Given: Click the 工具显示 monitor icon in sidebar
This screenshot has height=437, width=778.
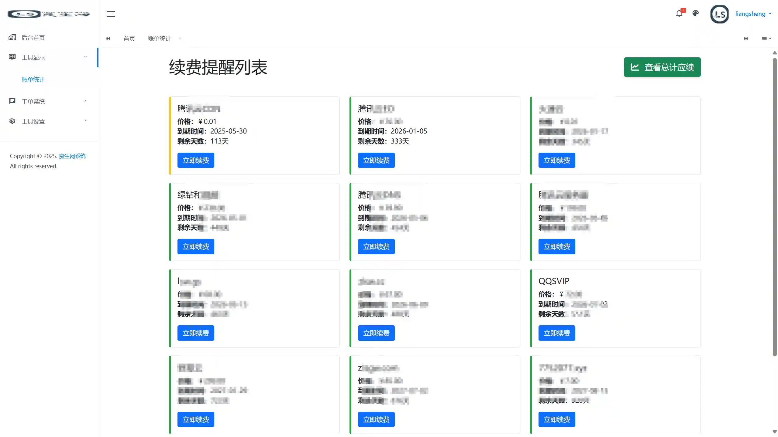Looking at the screenshot, I should [12, 57].
